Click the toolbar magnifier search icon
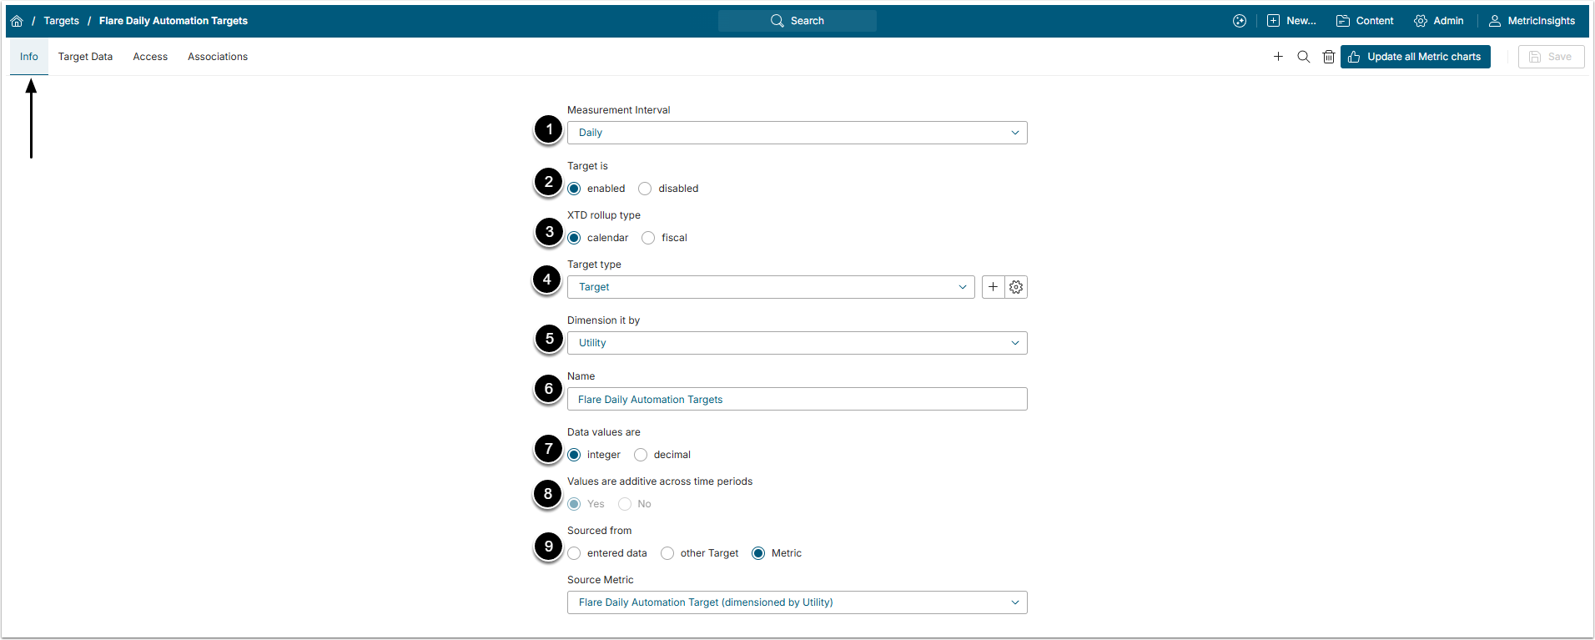Image resolution: width=1595 pixels, height=640 pixels. (x=1303, y=57)
